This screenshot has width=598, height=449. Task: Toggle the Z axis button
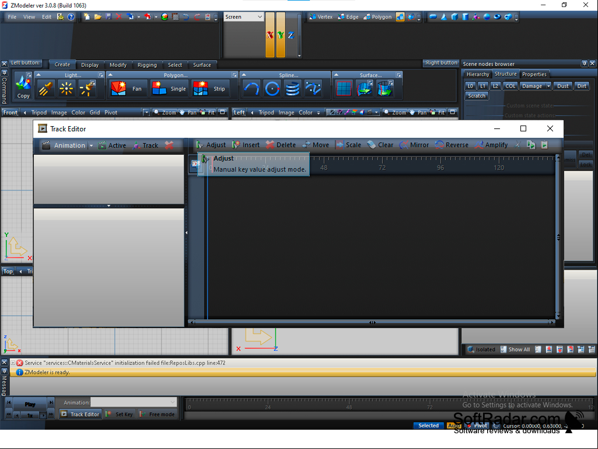(x=291, y=35)
